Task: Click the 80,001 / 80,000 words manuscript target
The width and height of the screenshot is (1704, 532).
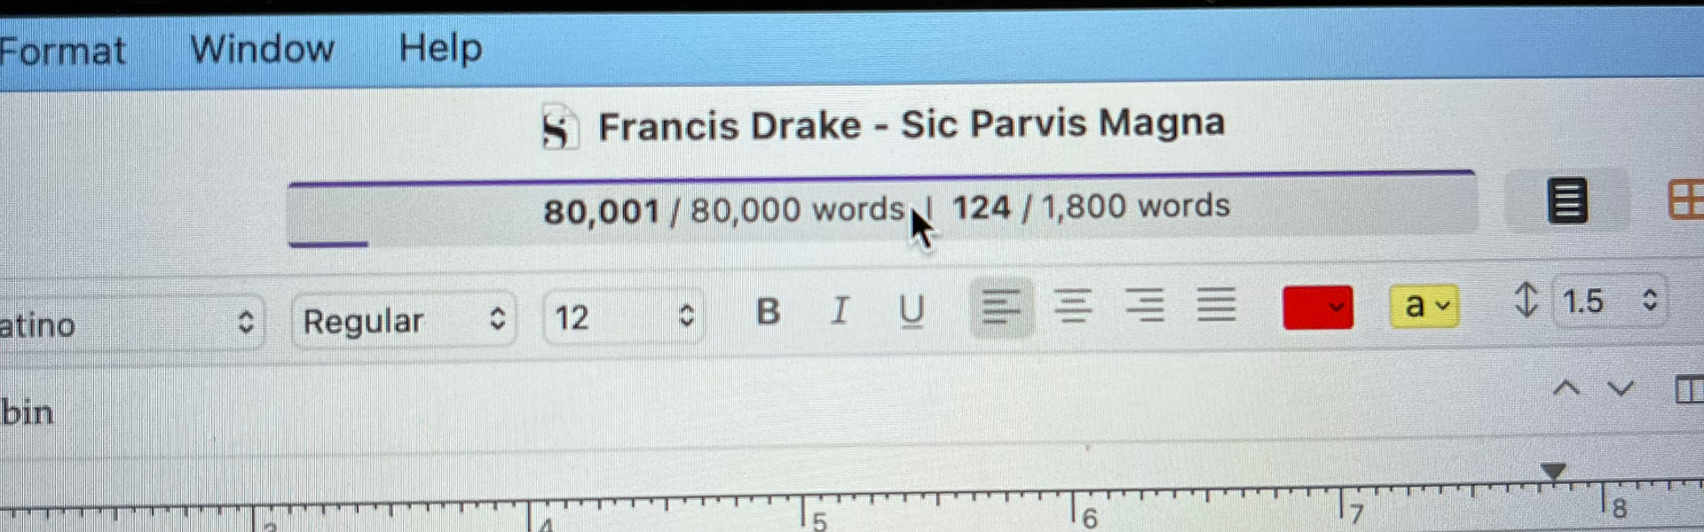Action: coord(723,211)
